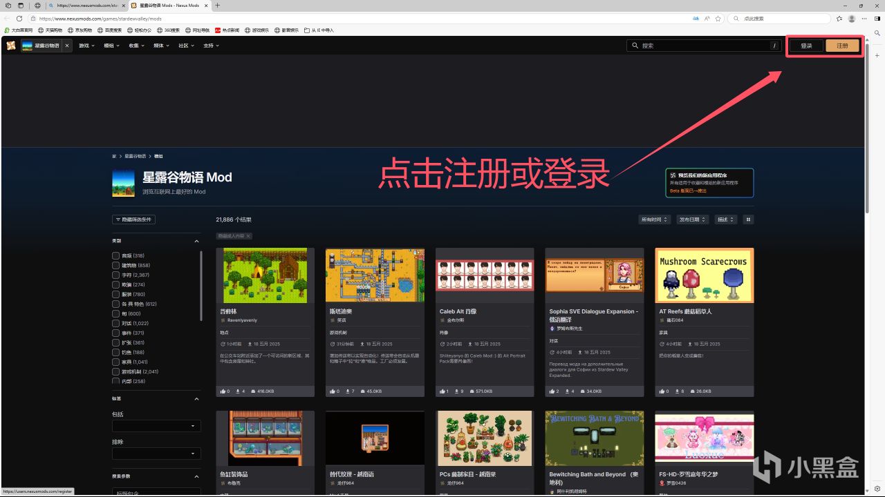
Task: Open the 从 IE 中导入 bookmarks folder
Action: (319, 30)
